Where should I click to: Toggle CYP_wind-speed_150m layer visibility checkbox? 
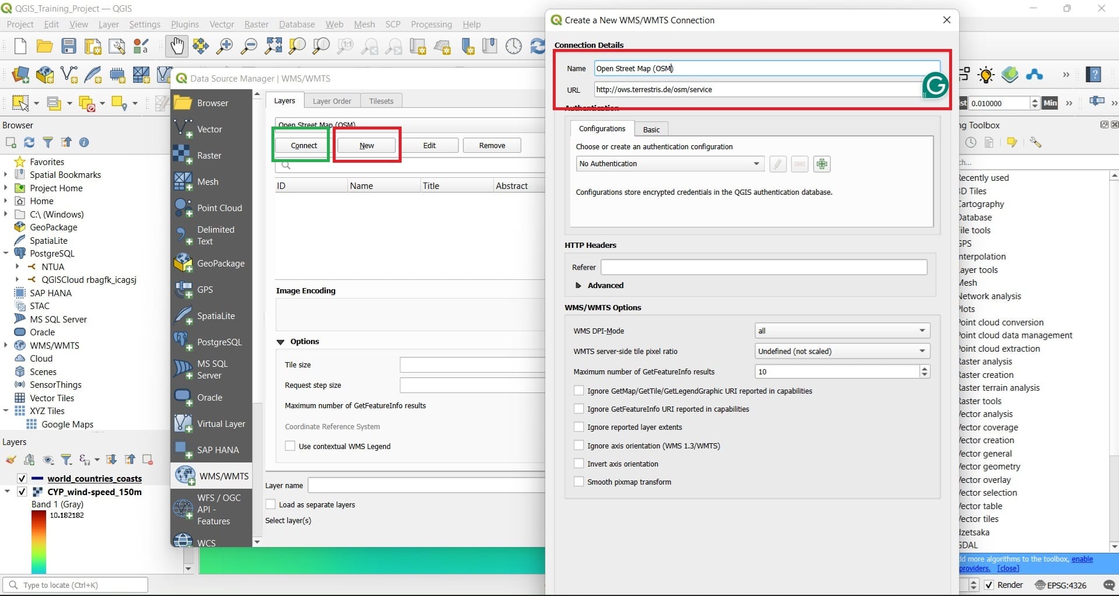click(22, 492)
